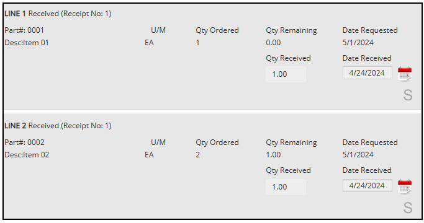Click Line 1 Date Received 4/24/2024 box
This screenshot has width=424, height=223.
point(368,73)
